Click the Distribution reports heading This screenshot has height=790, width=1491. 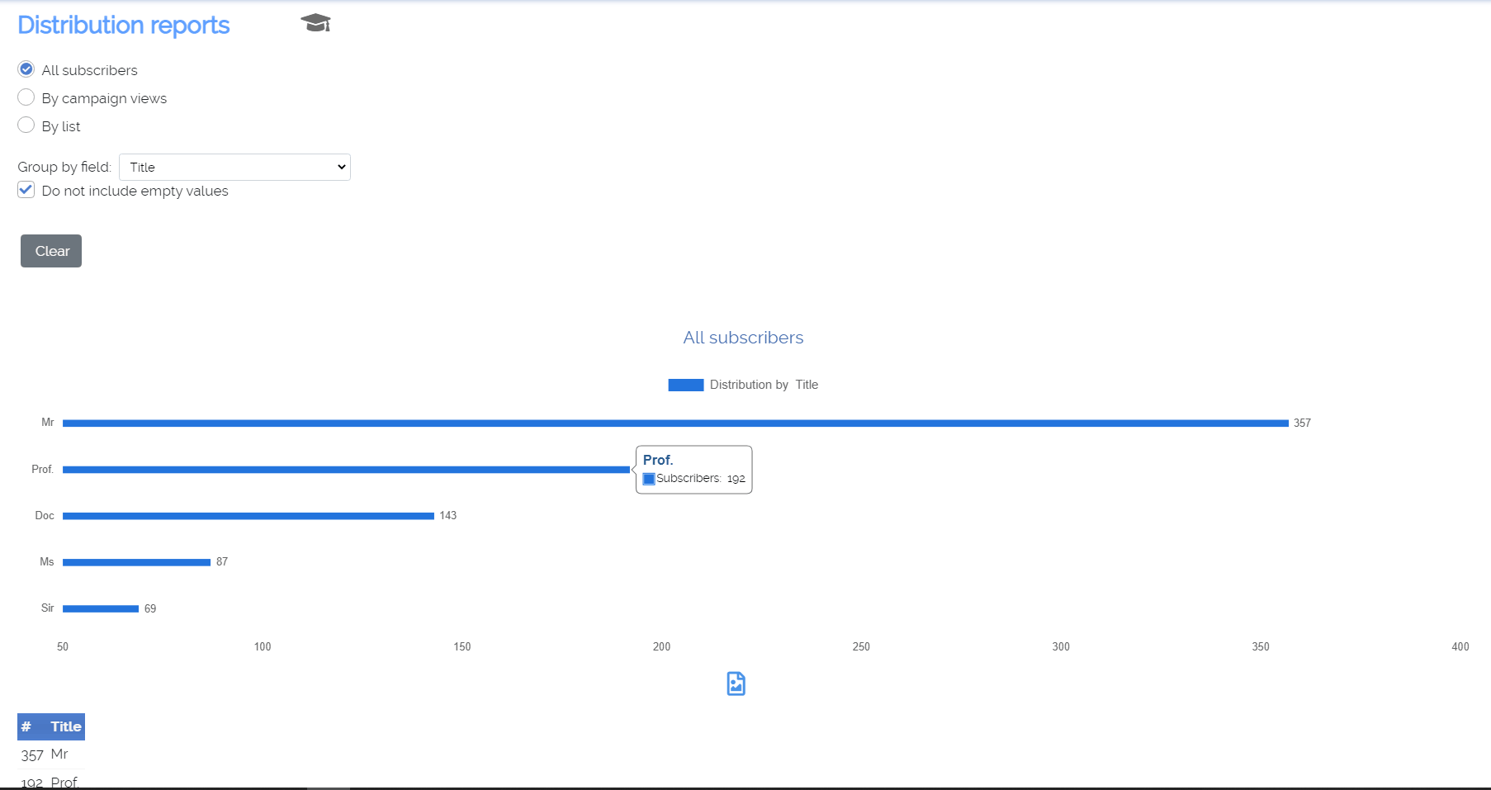[x=124, y=26]
